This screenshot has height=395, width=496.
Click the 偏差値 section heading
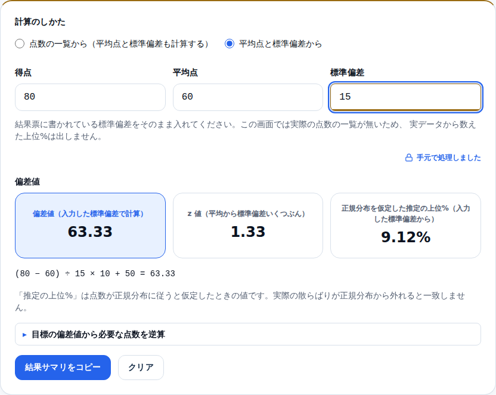coord(27,181)
